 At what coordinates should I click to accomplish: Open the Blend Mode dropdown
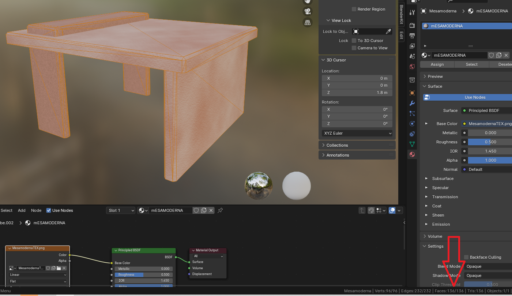coord(488,266)
